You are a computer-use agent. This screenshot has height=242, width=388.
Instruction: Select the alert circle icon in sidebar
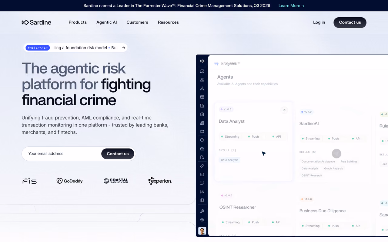point(202,140)
